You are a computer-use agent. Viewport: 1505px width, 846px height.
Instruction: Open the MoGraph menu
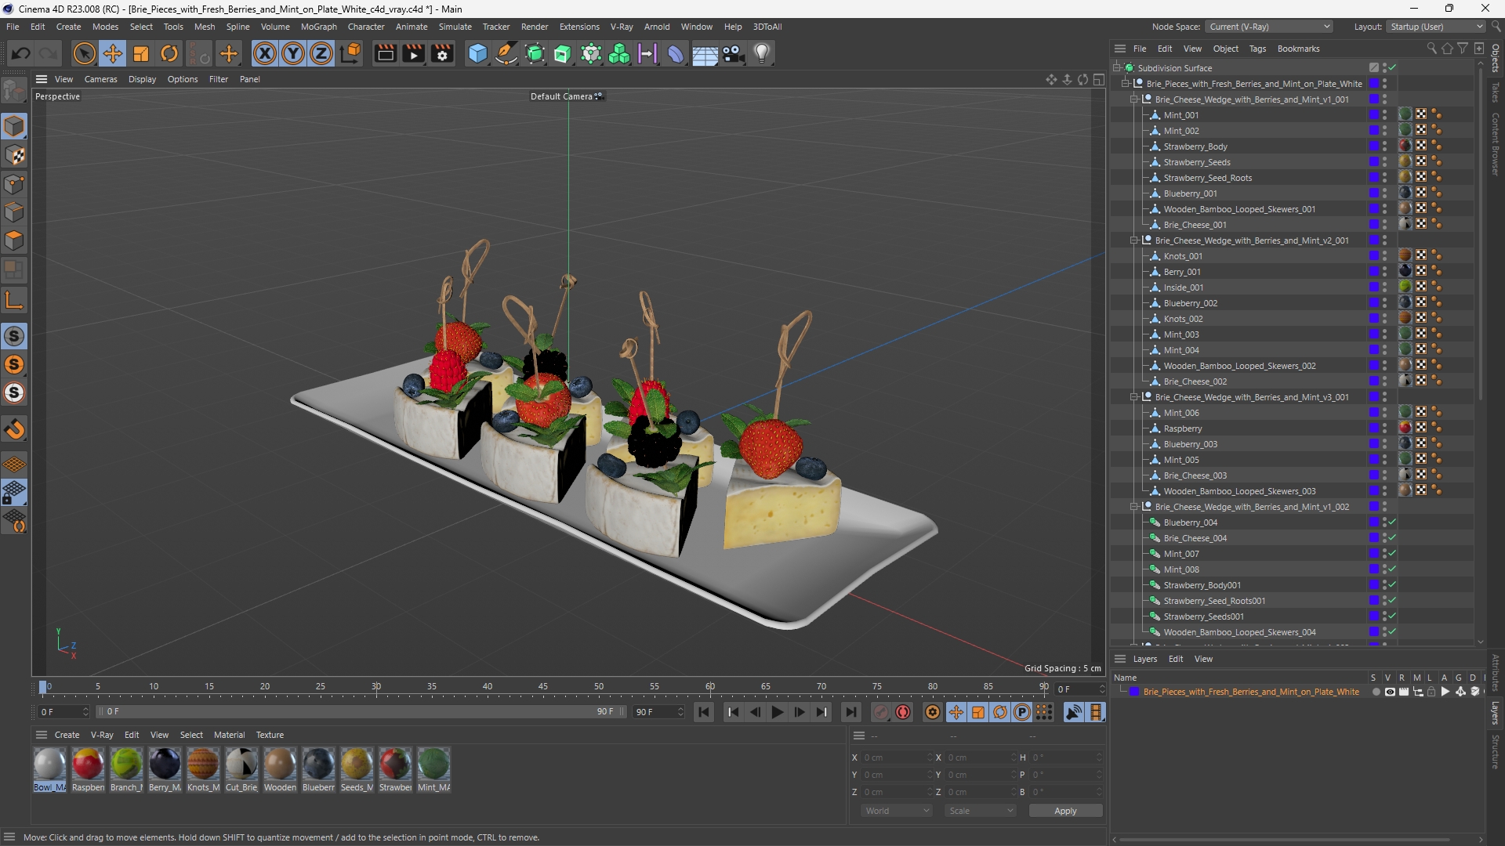click(x=319, y=27)
